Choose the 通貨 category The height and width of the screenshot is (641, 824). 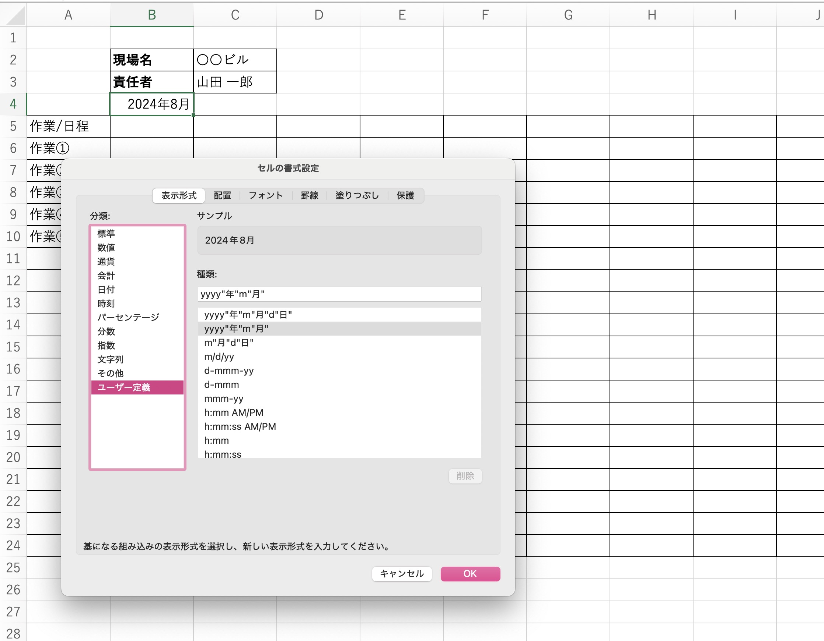pyautogui.click(x=137, y=262)
